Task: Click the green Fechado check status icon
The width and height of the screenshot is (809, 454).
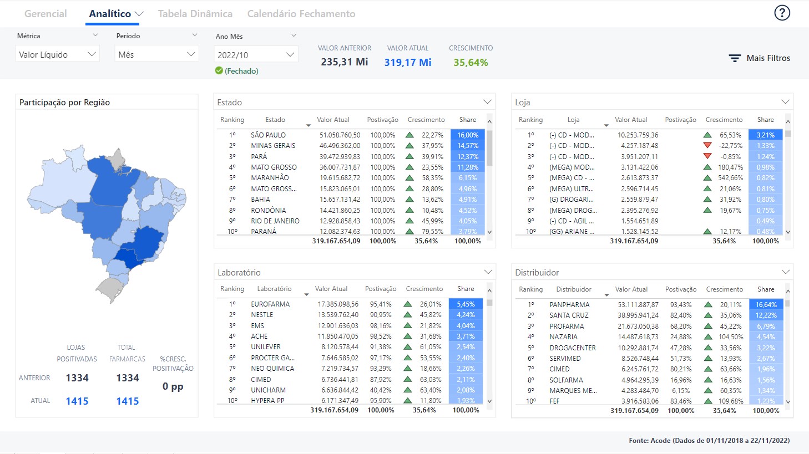Action: (219, 71)
